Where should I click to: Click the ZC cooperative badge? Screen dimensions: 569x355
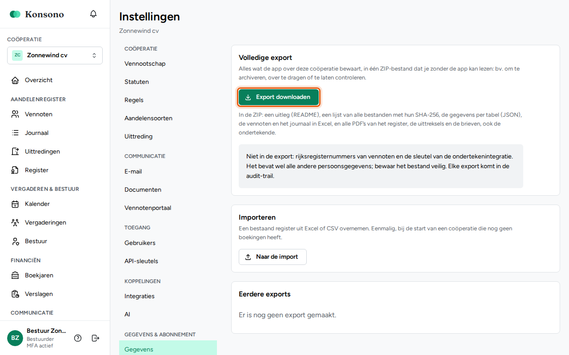pyautogui.click(x=17, y=55)
